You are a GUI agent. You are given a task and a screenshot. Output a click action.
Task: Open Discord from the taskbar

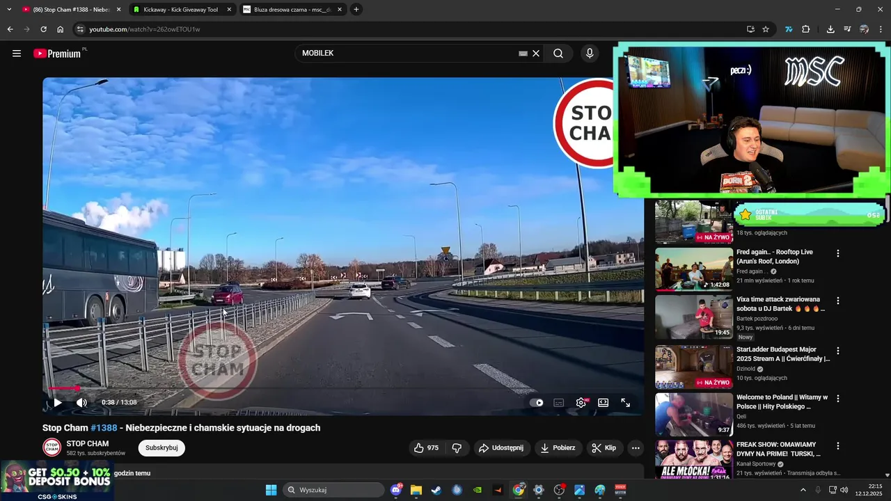point(397,490)
